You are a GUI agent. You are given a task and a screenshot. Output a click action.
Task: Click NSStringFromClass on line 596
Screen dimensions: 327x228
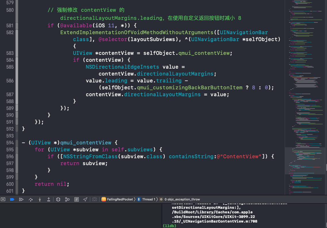click(x=91, y=156)
